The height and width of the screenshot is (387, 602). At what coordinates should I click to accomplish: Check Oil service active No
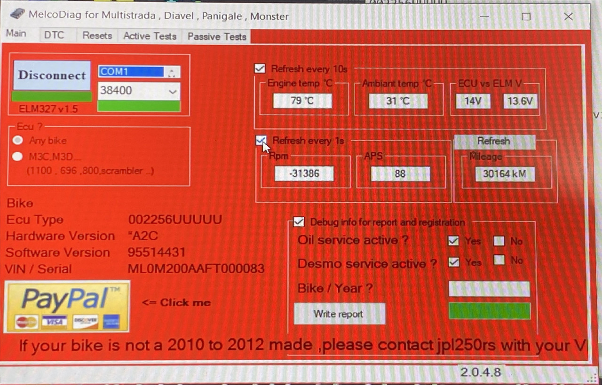tap(499, 241)
